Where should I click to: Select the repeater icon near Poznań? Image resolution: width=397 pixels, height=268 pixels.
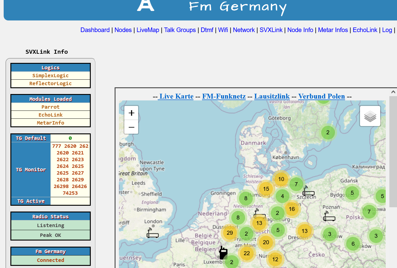(329, 216)
